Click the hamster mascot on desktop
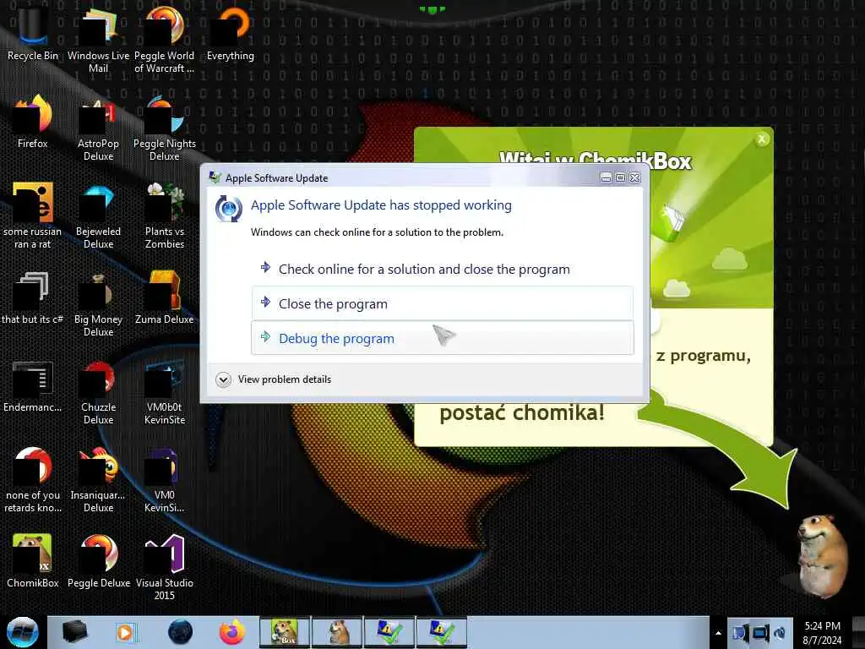This screenshot has width=865, height=649. pos(822,556)
